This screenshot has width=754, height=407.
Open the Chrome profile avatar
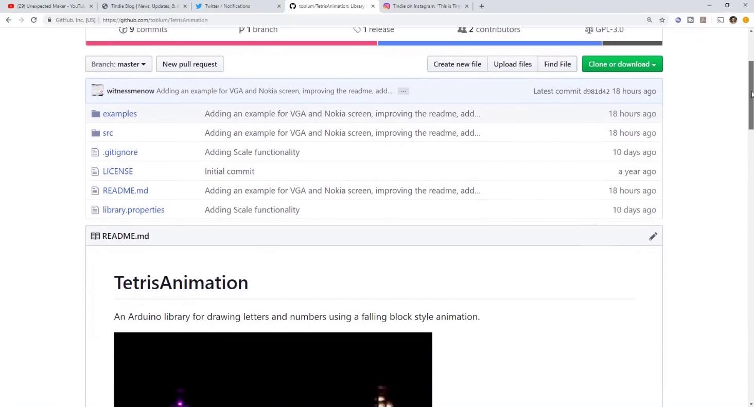click(x=733, y=20)
